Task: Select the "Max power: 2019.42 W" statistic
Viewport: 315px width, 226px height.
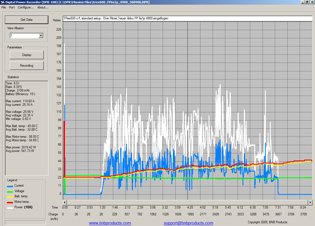Action: [21, 147]
